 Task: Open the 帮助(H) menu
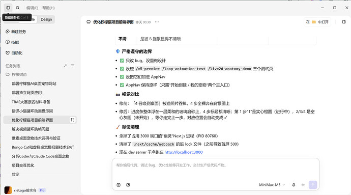coord(48,8)
